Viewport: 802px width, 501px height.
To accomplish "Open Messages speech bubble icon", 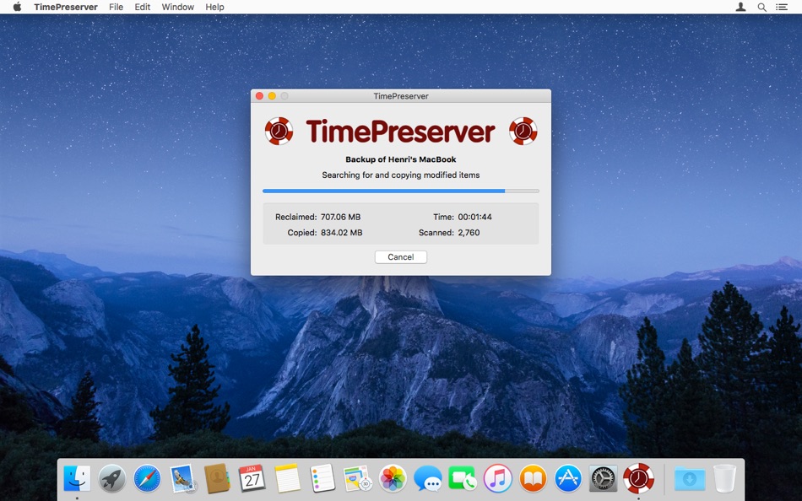I will tap(428, 479).
